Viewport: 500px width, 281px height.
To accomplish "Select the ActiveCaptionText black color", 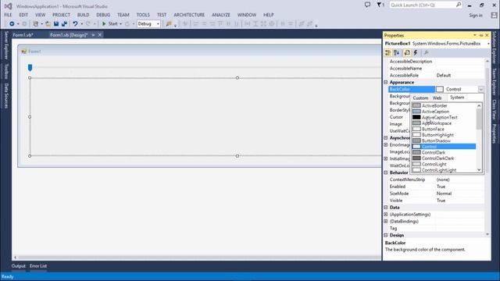I will click(444, 117).
